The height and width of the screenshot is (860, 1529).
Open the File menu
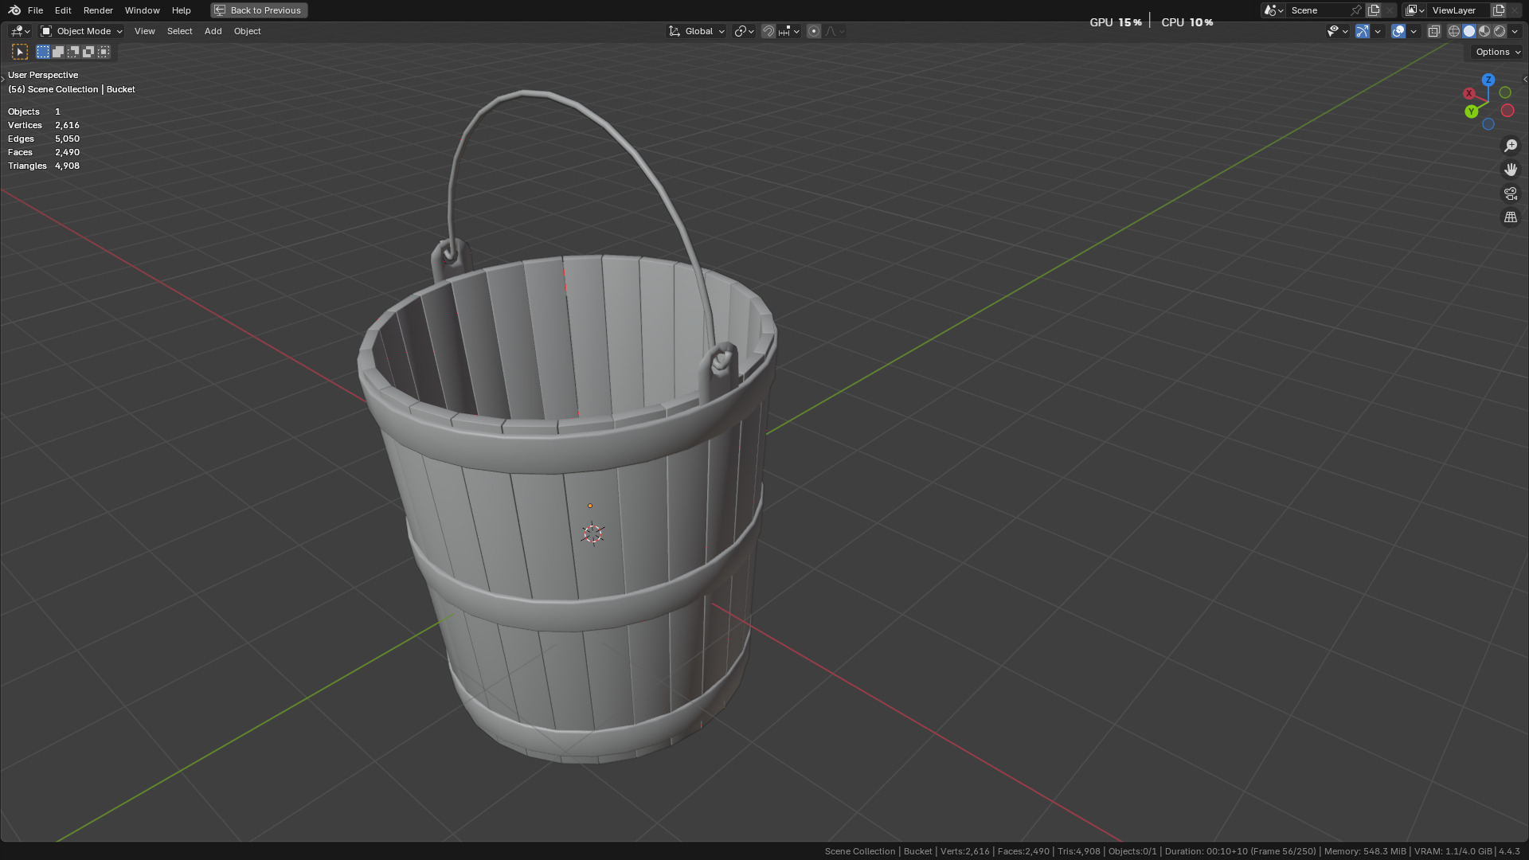(x=35, y=10)
